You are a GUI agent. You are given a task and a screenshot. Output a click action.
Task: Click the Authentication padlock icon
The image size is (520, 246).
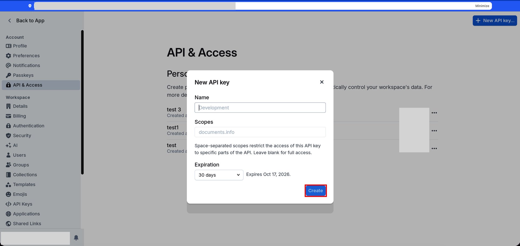pyautogui.click(x=8, y=126)
